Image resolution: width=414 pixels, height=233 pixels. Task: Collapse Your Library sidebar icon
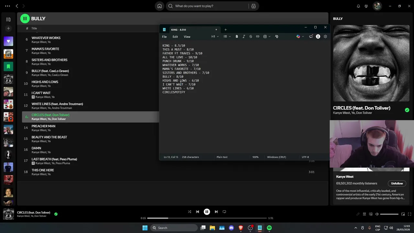pos(8,19)
